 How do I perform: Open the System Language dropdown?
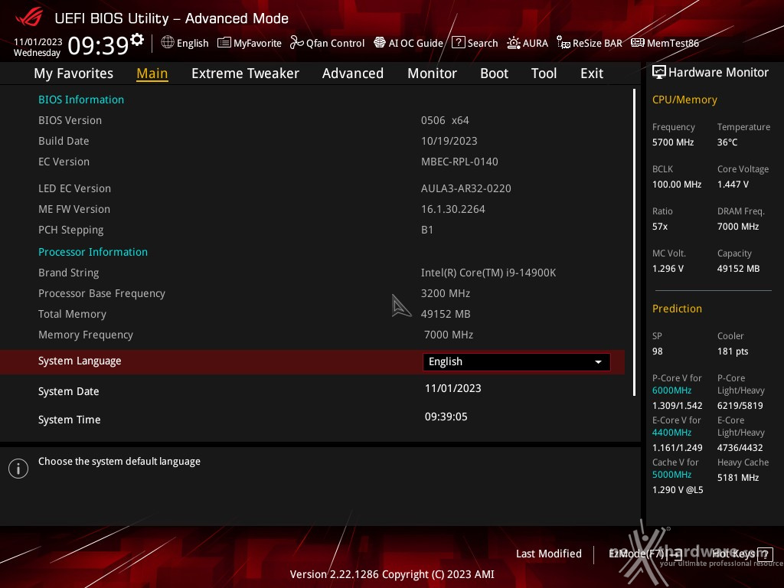click(x=516, y=362)
